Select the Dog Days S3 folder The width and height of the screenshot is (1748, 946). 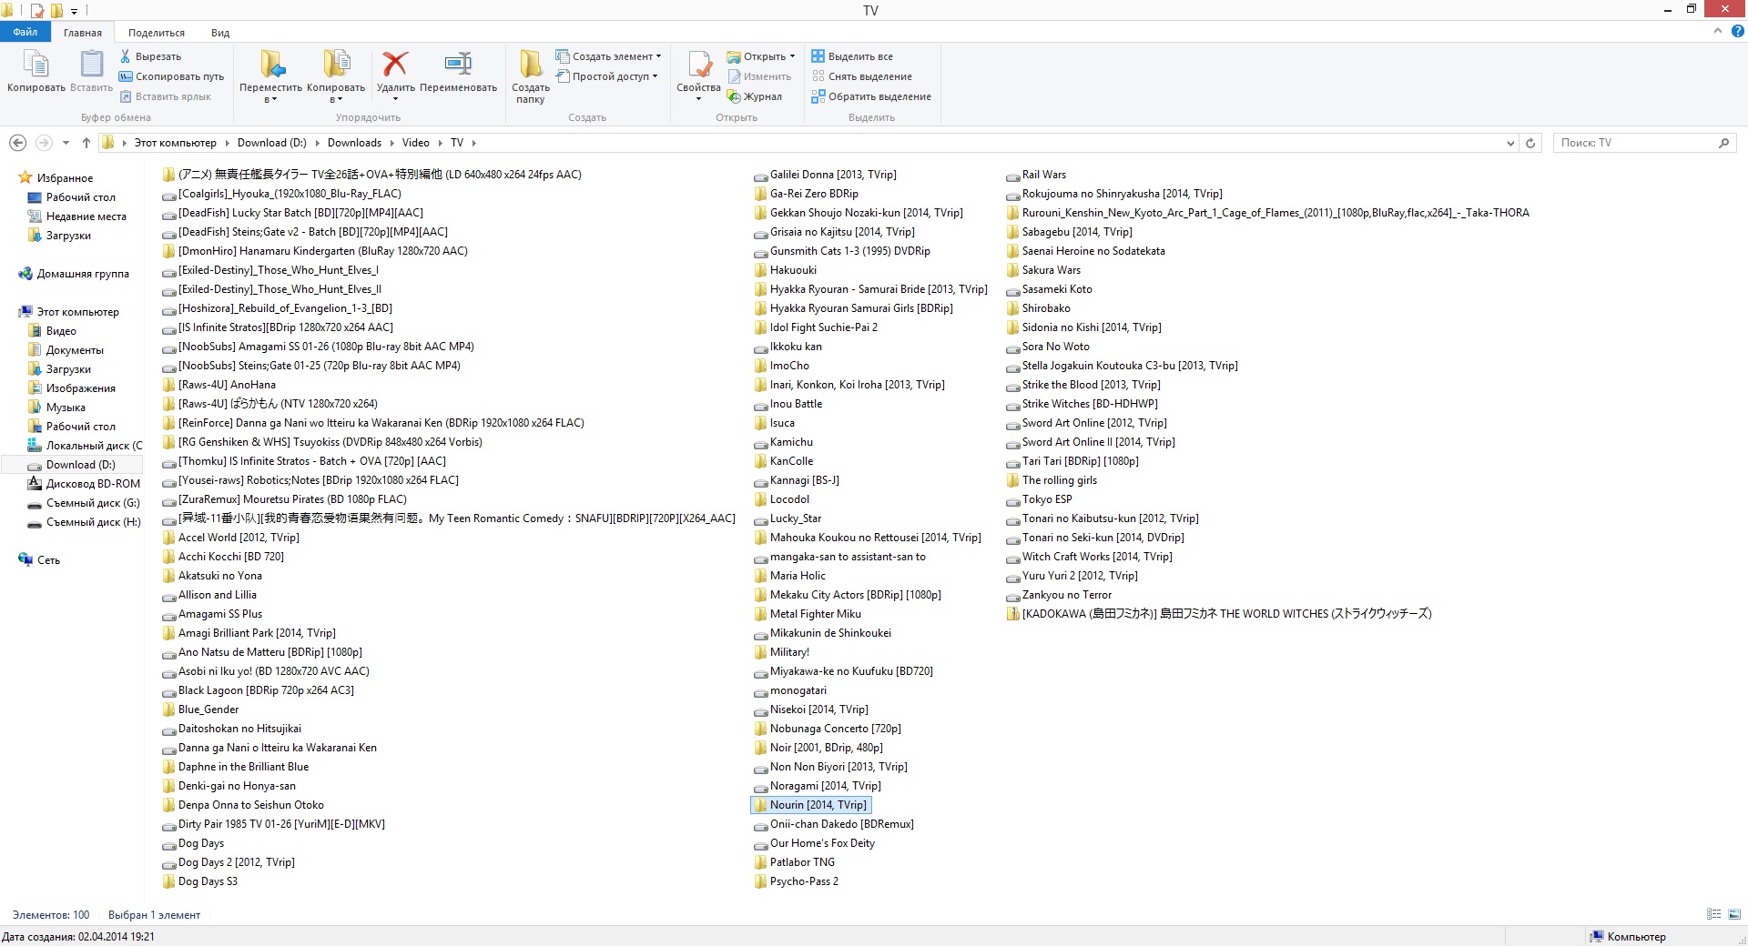[x=200, y=881]
